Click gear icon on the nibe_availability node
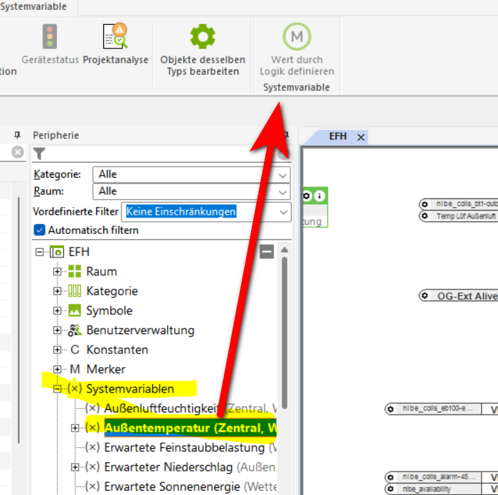The image size is (498, 495). point(391,489)
